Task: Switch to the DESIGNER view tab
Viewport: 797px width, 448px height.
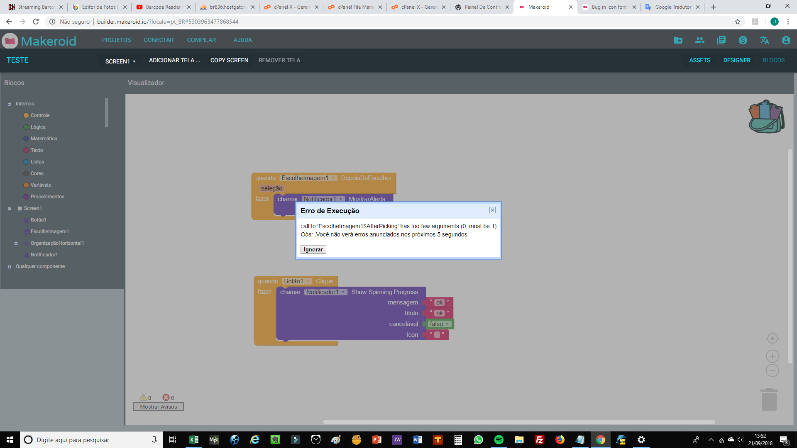Action: coord(736,61)
